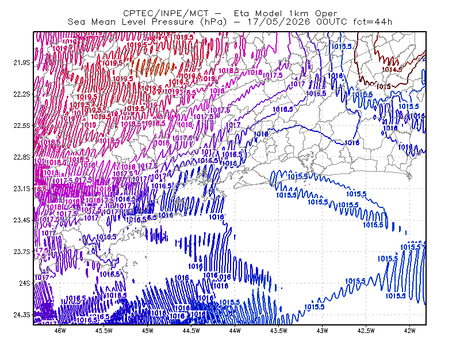Click the 43W longitude axis label
The height and width of the screenshot is (356, 460).
click(323, 331)
